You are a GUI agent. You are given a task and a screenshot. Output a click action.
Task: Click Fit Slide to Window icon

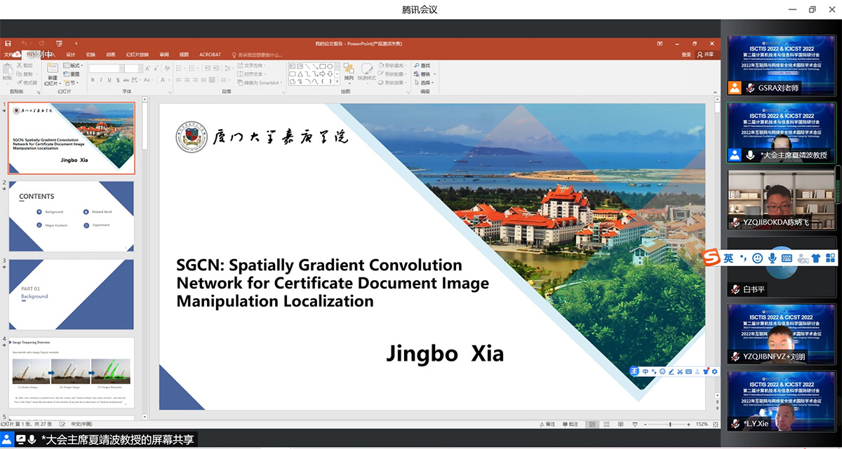[x=715, y=424]
